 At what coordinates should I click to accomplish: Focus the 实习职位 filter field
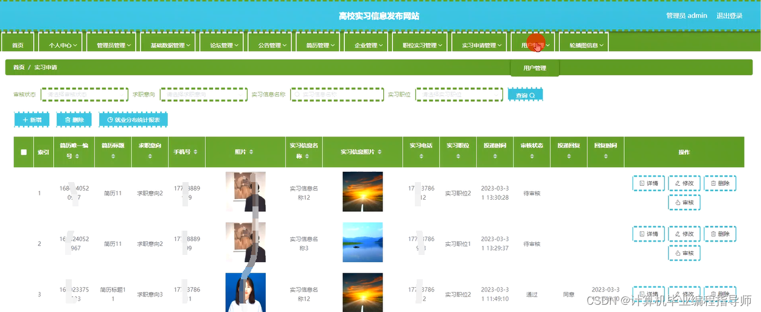click(459, 95)
